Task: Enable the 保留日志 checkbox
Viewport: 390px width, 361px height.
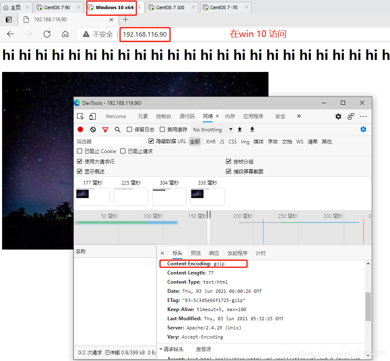Action: 129,129
